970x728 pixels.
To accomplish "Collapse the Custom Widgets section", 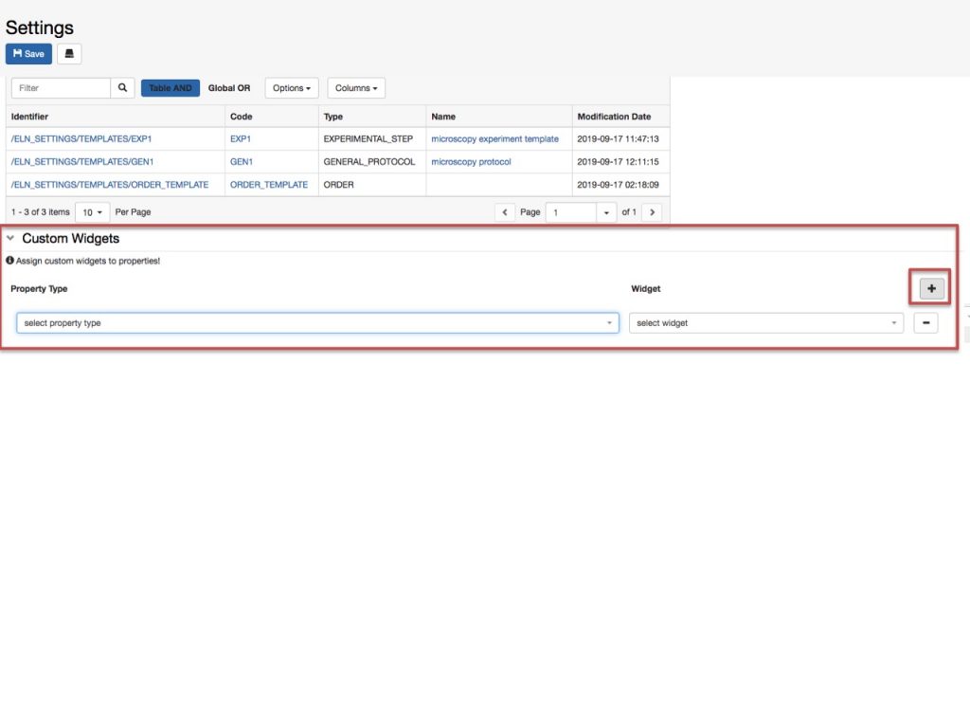I will [x=10, y=238].
